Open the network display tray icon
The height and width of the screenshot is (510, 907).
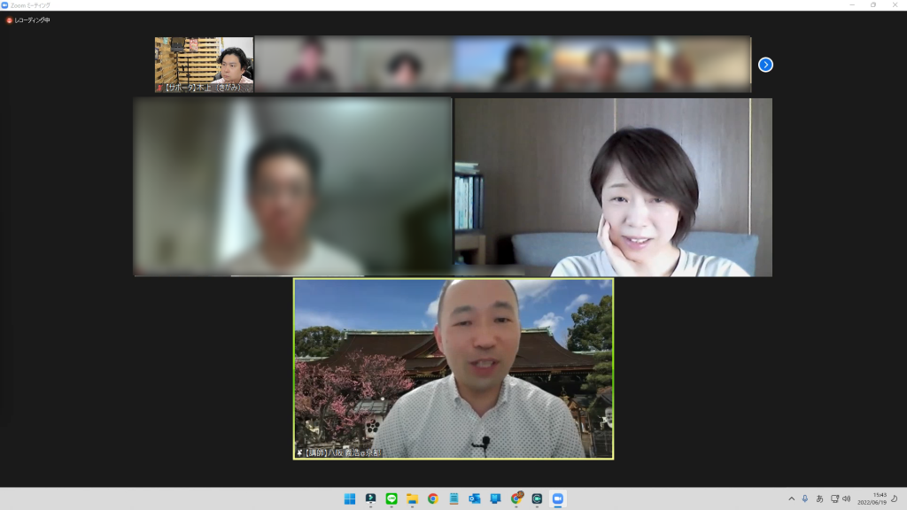[x=834, y=498]
